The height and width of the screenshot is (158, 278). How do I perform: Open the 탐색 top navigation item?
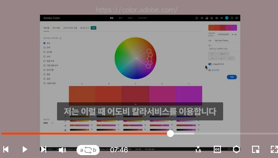click(121, 18)
